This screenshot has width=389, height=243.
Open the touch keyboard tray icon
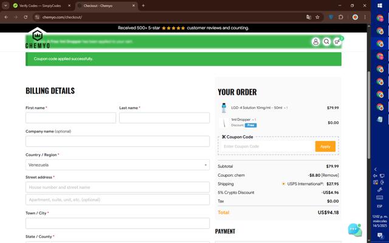coord(379,197)
